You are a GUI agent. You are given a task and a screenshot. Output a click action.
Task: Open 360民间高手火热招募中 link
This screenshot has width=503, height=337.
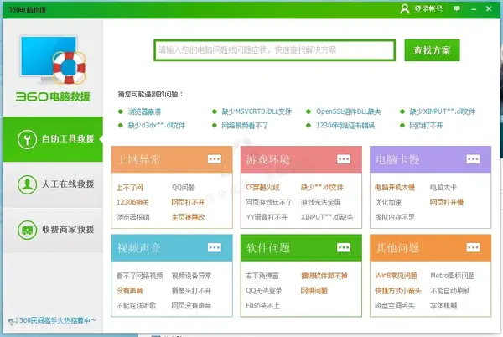point(57,320)
